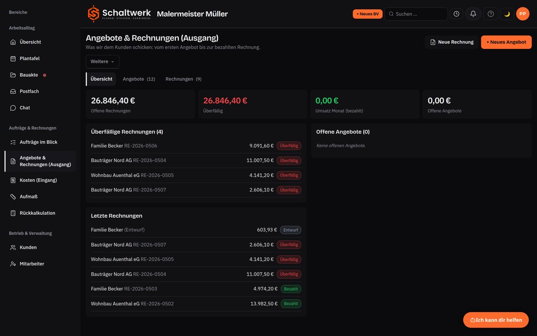Select the Übersicht tab
537x336 pixels.
[x=101, y=79]
